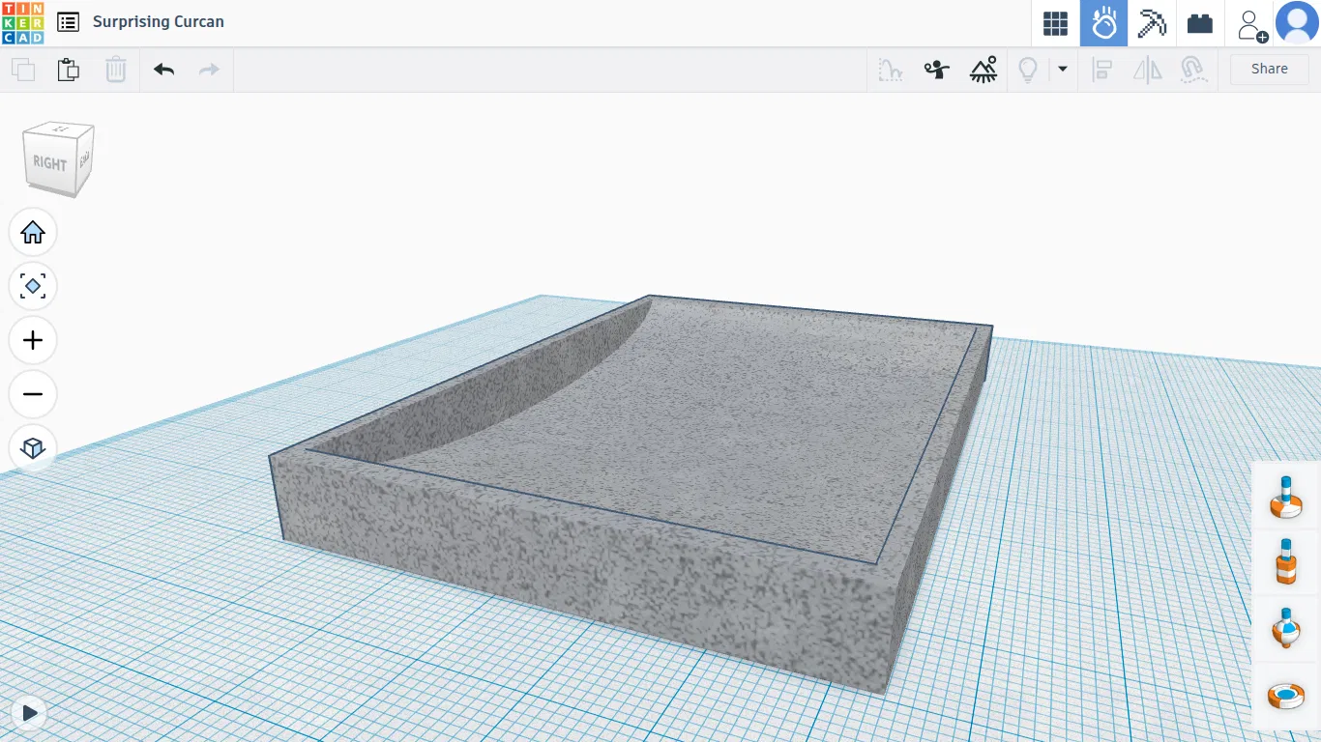The image size is (1321, 742).
Task: Click the Share button
Action: [1269, 69]
